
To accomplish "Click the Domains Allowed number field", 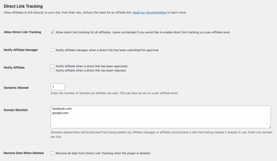I will click(x=58, y=87).
